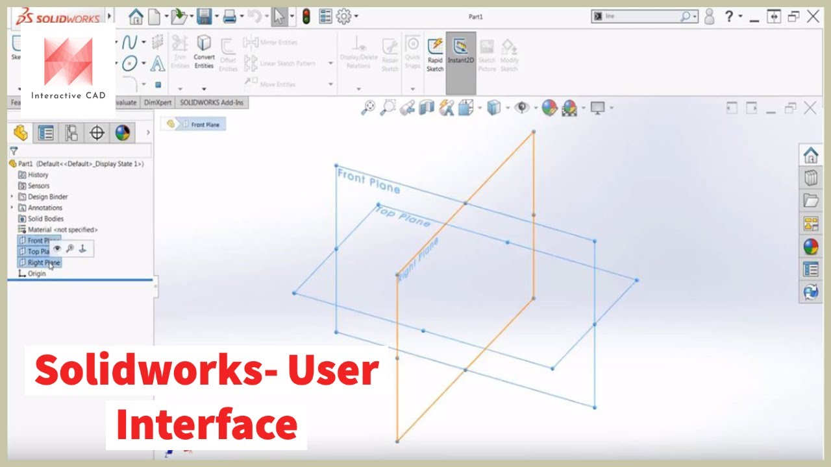This screenshot has width=831, height=467.
Task: Select Solid Bodies in the tree
Action: tap(41, 219)
